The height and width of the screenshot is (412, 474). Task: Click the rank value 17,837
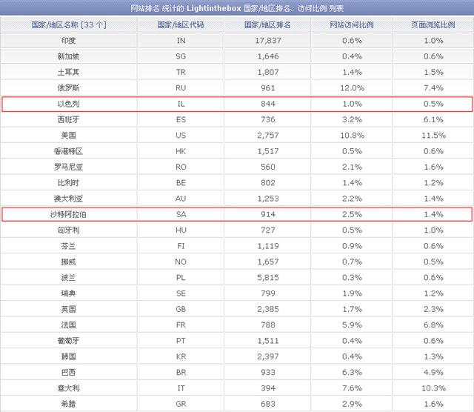pyautogui.click(x=268, y=41)
